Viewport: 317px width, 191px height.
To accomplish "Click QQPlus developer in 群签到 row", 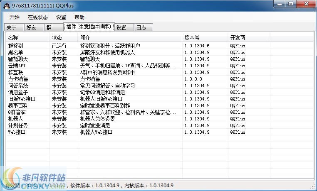I will pos(238,46).
